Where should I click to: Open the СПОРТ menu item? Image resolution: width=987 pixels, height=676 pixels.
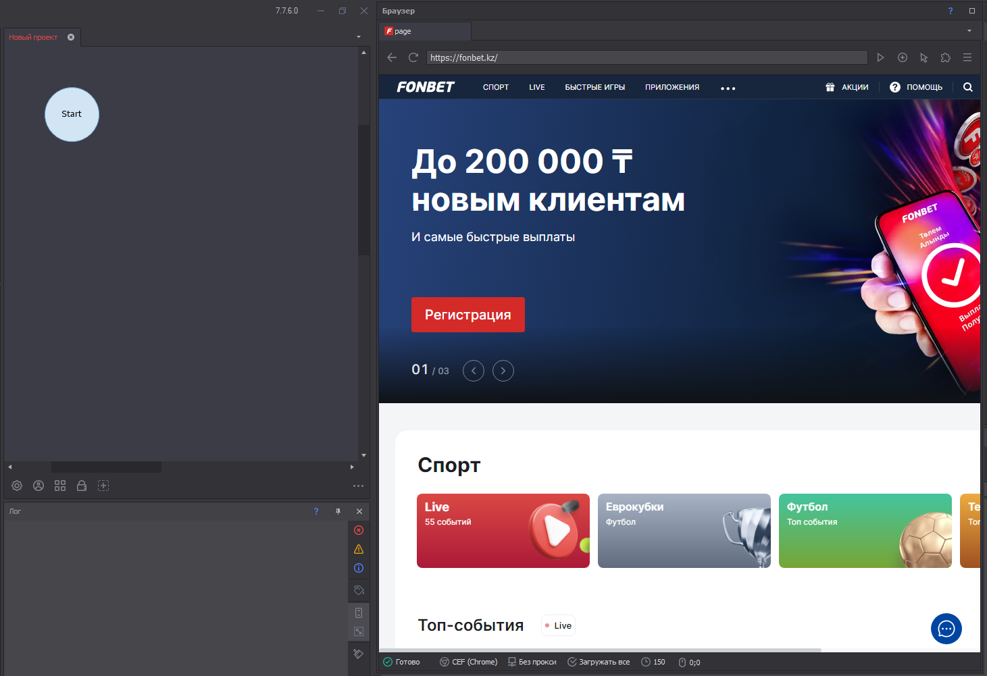click(x=496, y=87)
